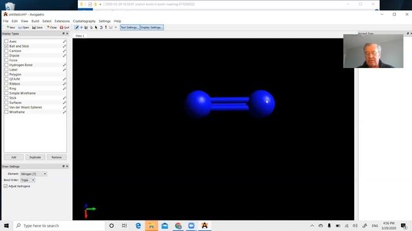Open the Bond Order dropdown
The width and height of the screenshot is (412, 231).
28,180
